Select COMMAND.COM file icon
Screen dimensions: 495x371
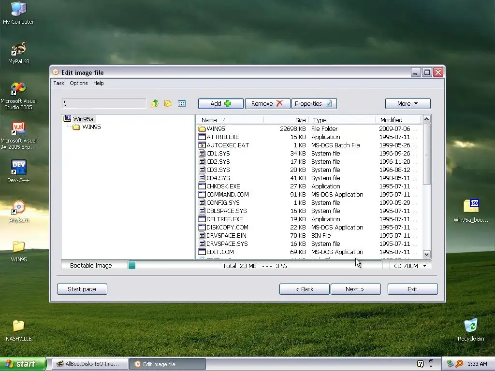tap(202, 194)
